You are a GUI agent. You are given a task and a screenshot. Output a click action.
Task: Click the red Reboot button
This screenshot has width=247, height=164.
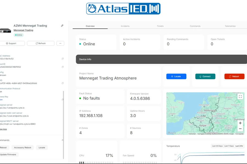pyautogui.click(x=234, y=77)
